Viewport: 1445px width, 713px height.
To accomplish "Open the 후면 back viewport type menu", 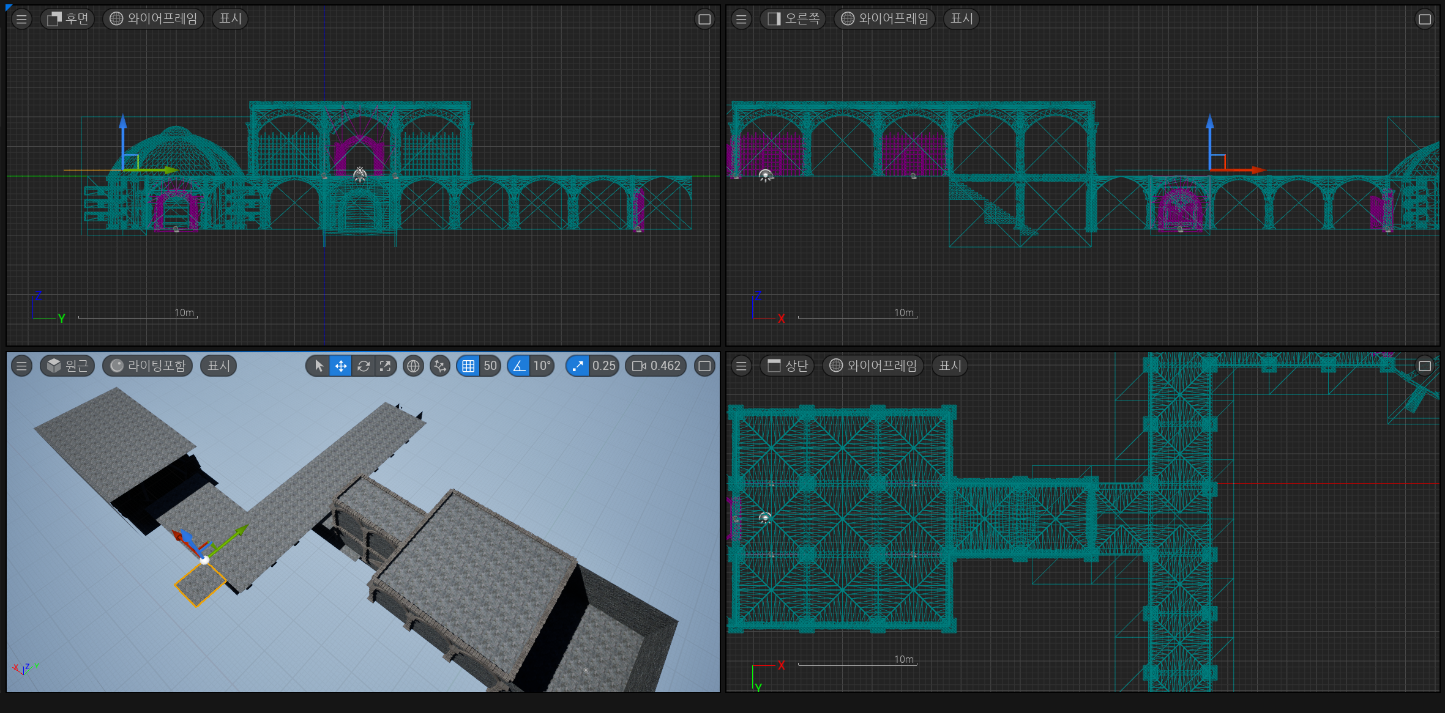I will pos(68,18).
